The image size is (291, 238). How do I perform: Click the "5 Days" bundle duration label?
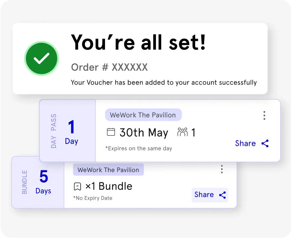click(x=43, y=182)
